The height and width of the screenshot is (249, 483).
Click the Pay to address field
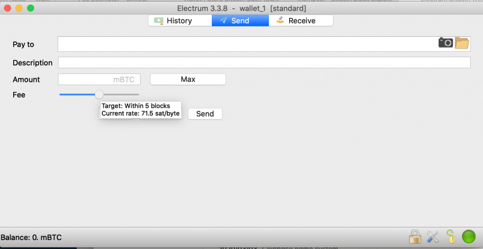tap(264, 44)
